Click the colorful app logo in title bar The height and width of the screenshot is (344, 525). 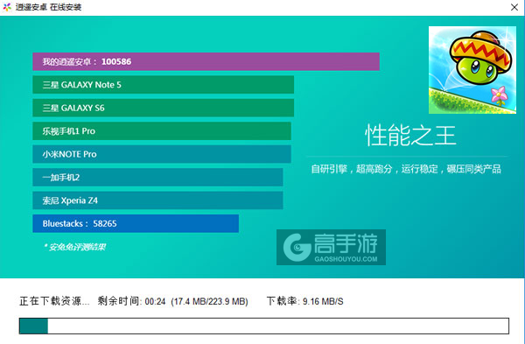coord(7,7)
